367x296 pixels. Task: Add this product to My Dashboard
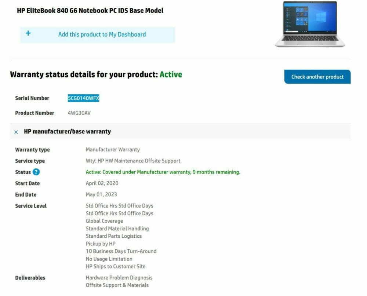pyautogui.click(x=98, y=35)
